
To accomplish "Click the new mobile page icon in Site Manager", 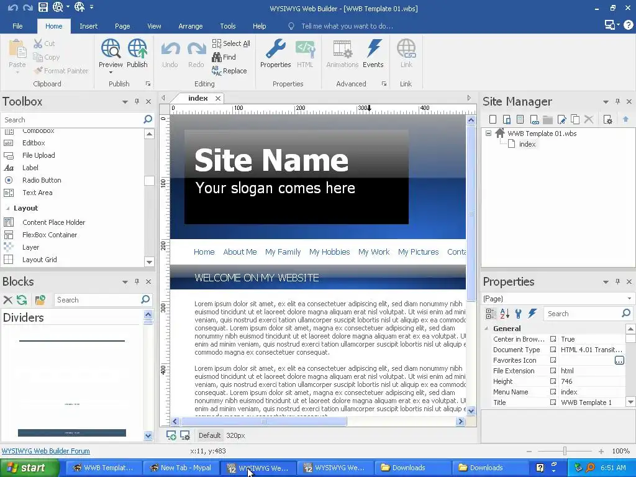I will pyautogui.click(x=507, y=119).
